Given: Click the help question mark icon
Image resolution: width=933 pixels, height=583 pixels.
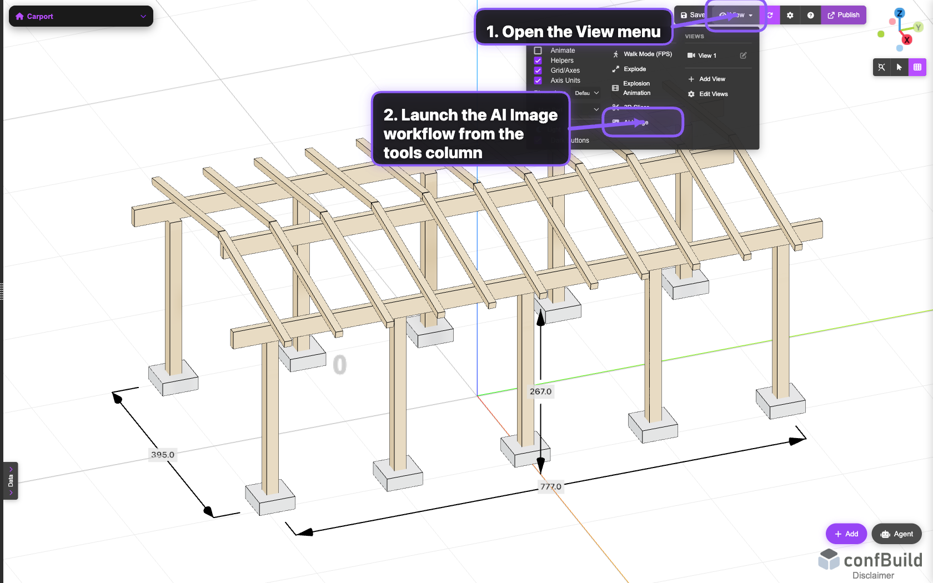Looking at the screenshot, I should tap(810, 16).
